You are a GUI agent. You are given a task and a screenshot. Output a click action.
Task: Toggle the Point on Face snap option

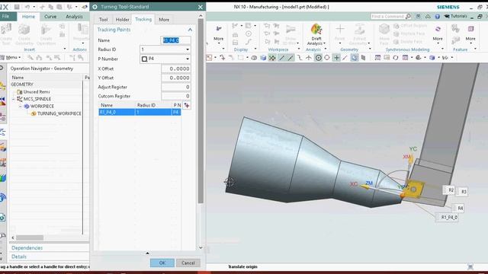click(354, 58)
